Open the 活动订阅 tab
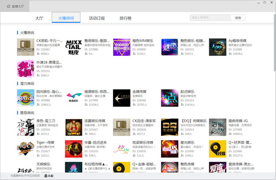The width and height of the screenshot is (276, 180). [97, 18]
